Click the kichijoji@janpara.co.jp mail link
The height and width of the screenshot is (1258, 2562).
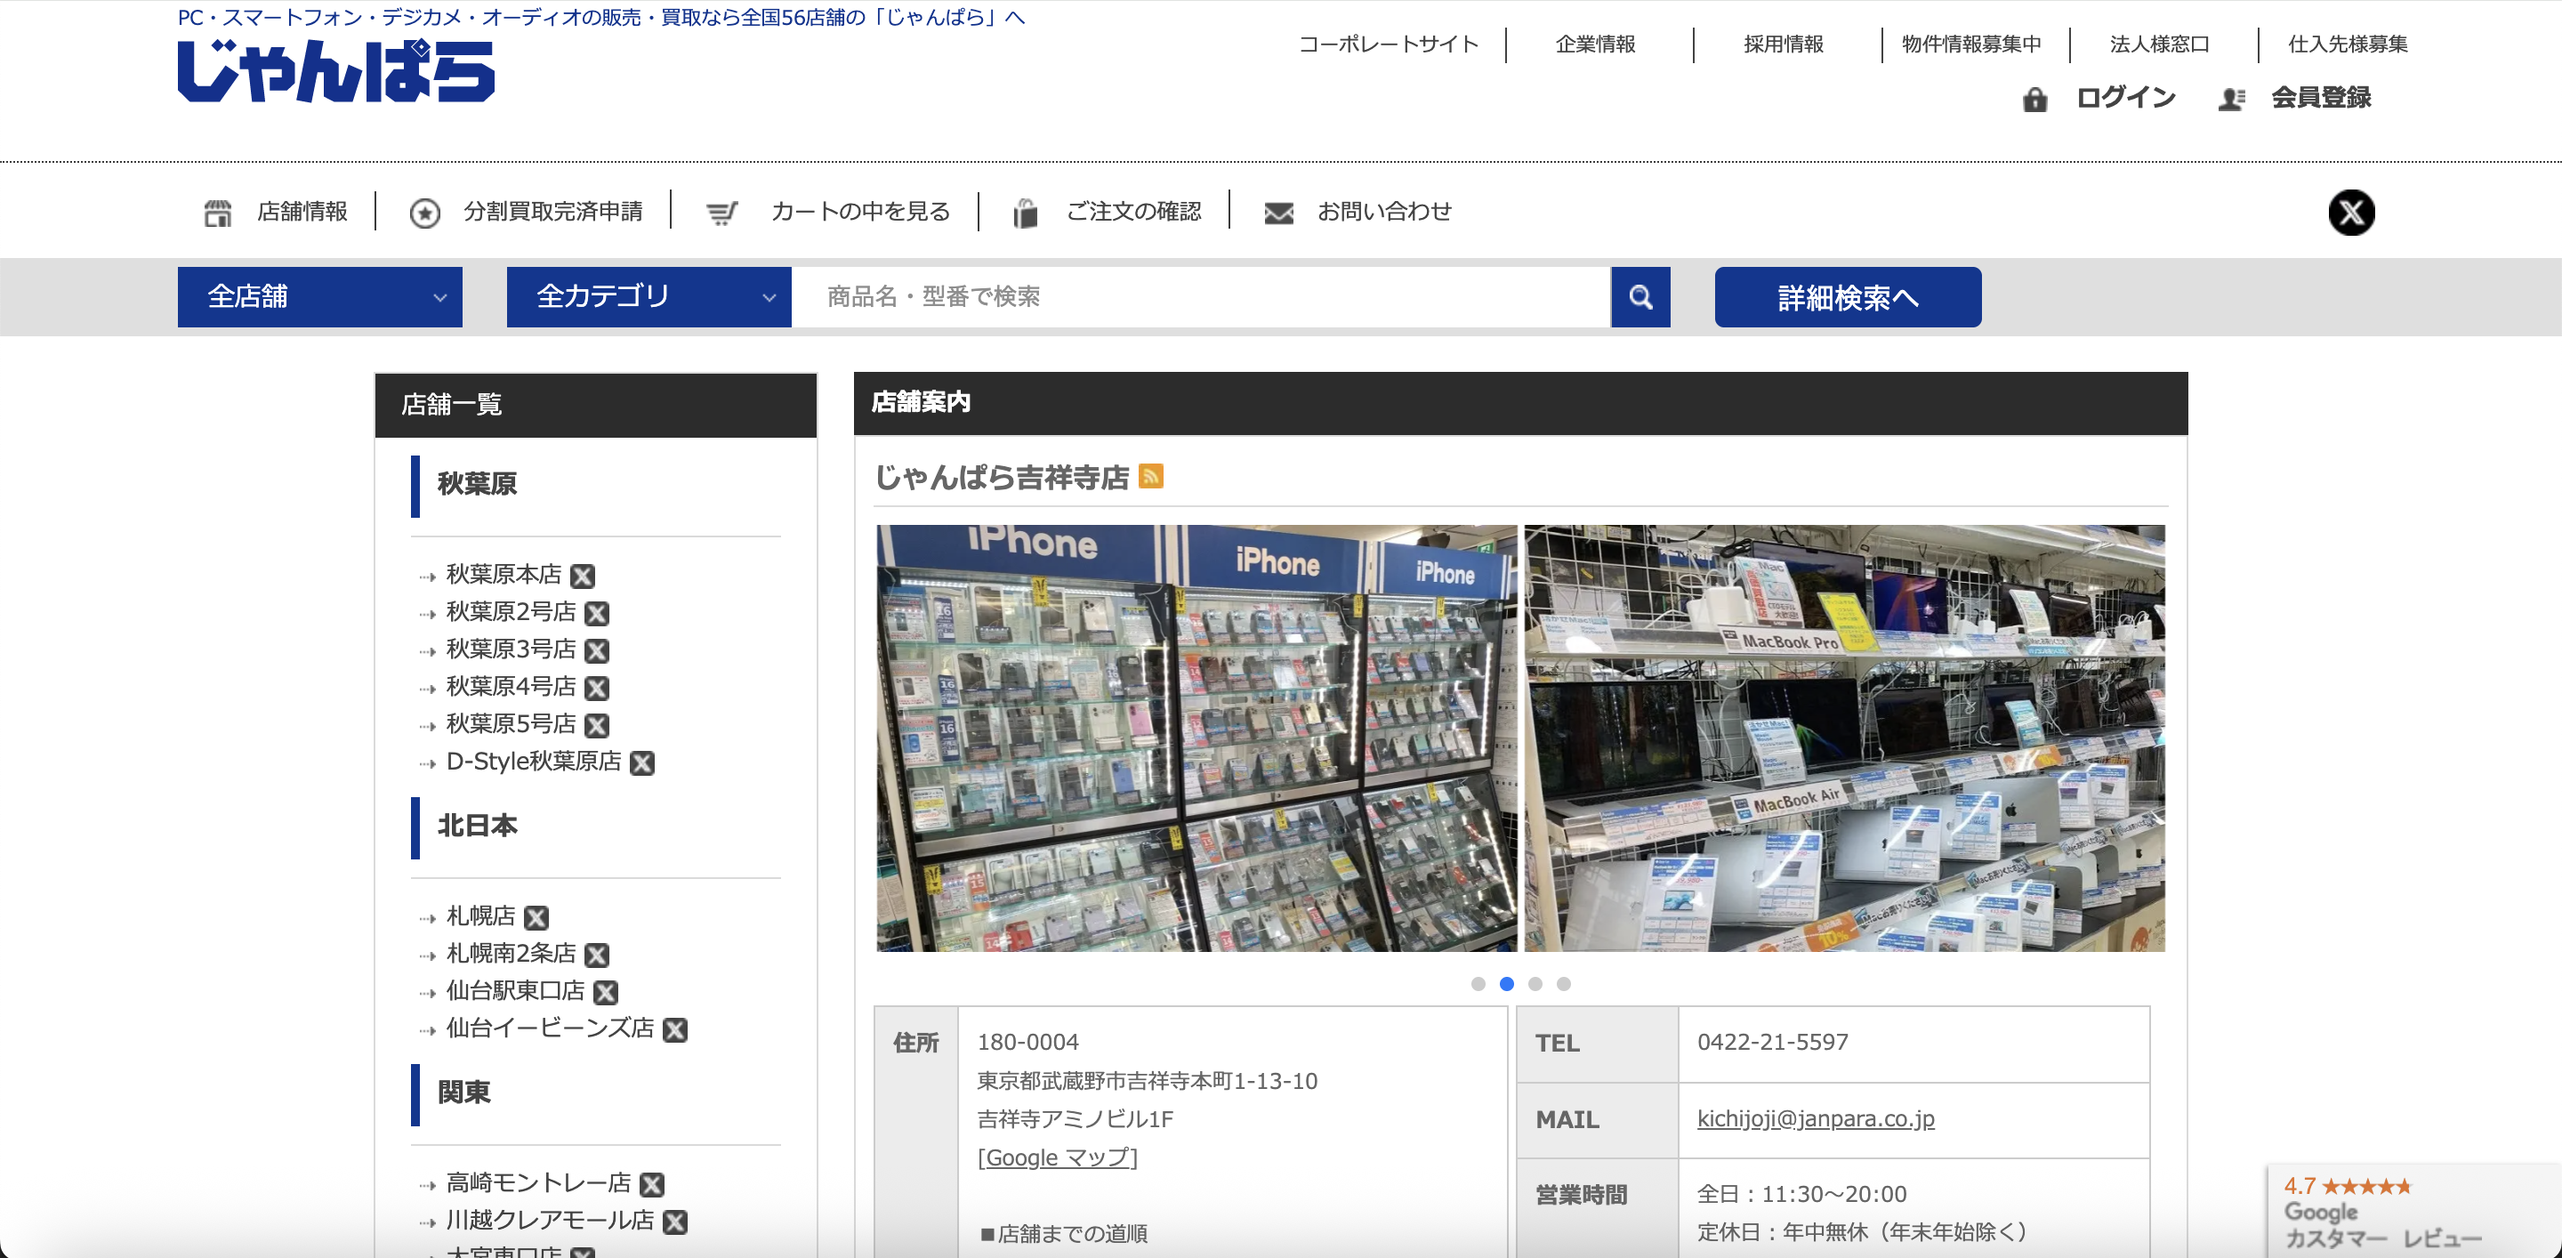(1815, 1119)
